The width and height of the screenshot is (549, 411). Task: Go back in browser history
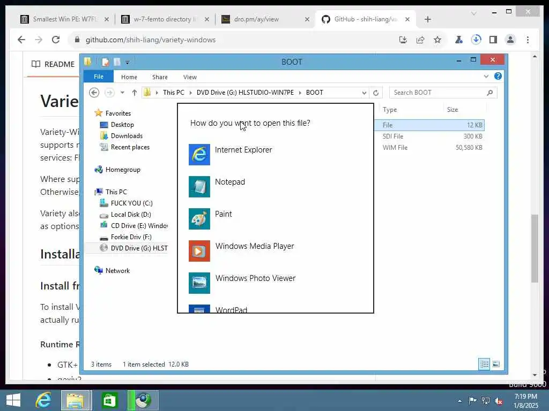coord(21,40)
